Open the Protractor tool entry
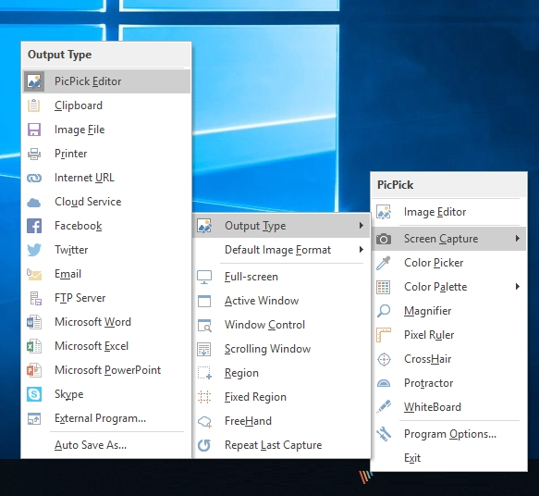 point(449,383)
